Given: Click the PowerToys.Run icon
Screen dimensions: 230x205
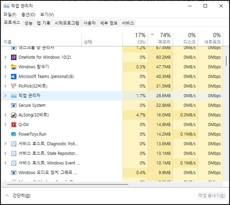Looking at the screenshot, I should click(14, 134).
